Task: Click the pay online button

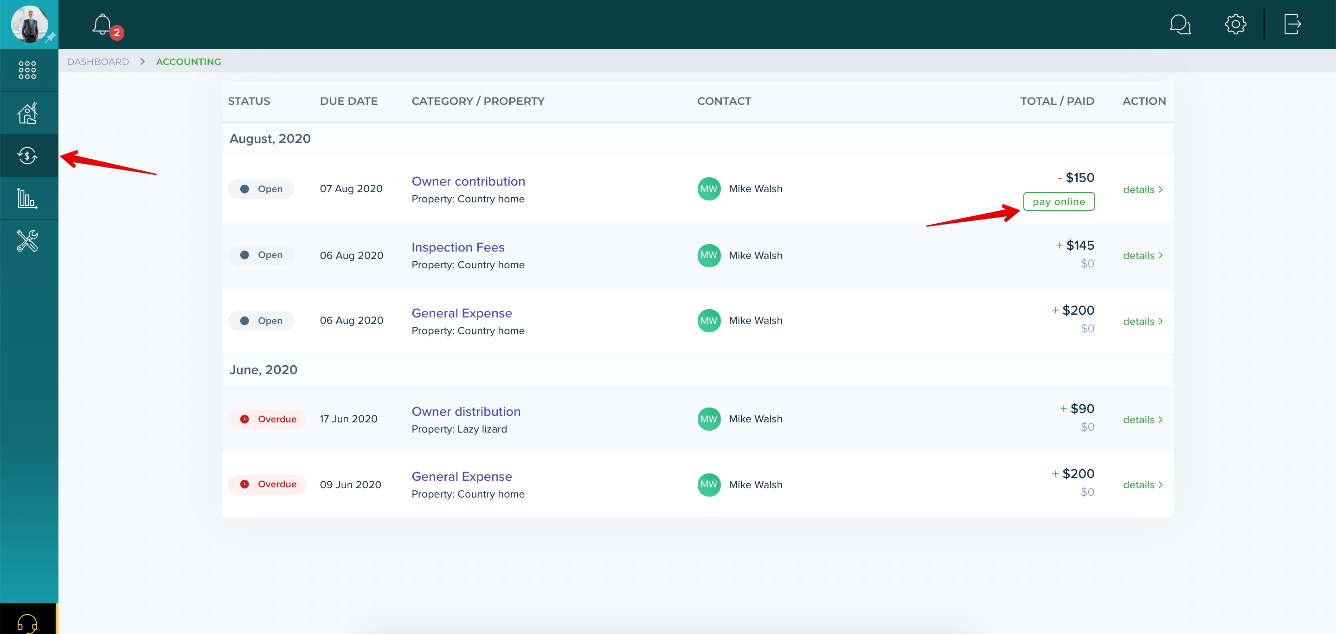Action: tap(1059, 201)
